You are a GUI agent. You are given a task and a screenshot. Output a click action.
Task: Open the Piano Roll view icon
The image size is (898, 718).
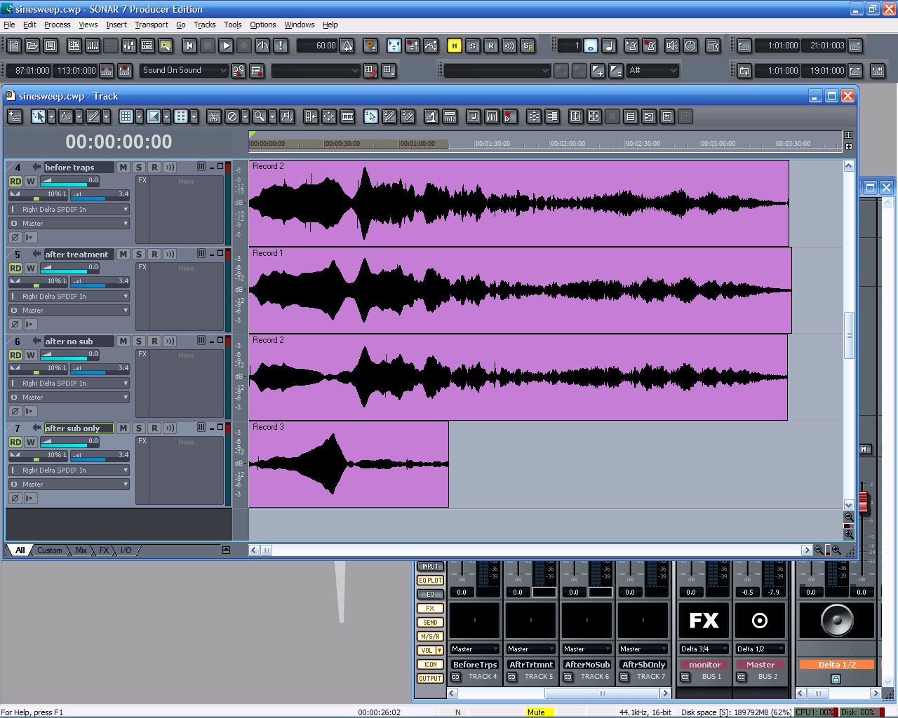coord(93,46)
